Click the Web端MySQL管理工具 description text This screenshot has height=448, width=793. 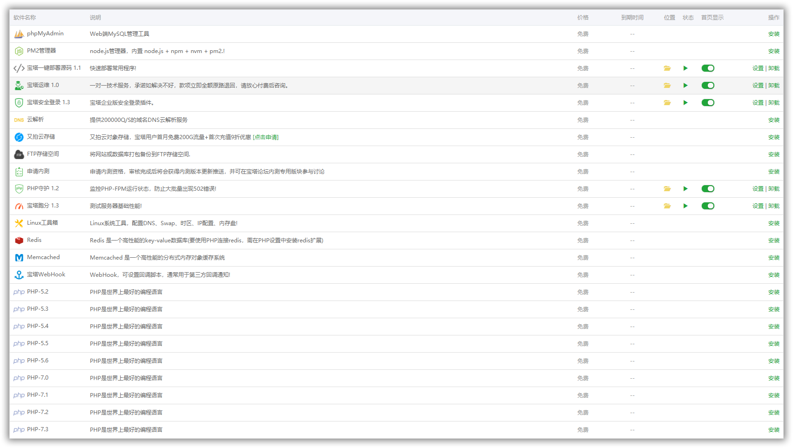pos(120,34)
